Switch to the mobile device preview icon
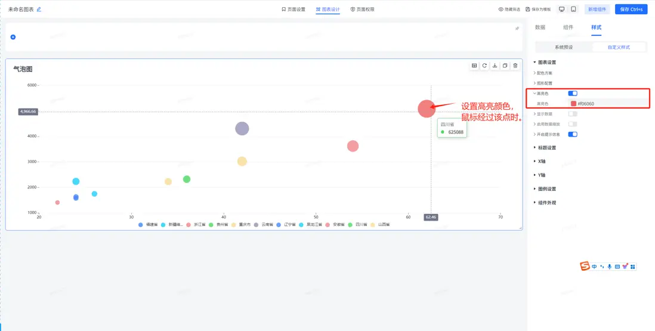This screenshot has height=331, width=655. point(573,9)
